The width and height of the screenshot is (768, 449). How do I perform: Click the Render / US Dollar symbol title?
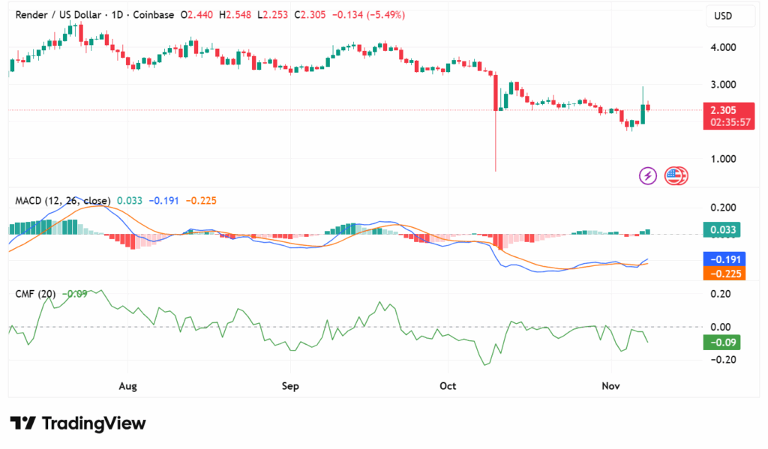52,16
